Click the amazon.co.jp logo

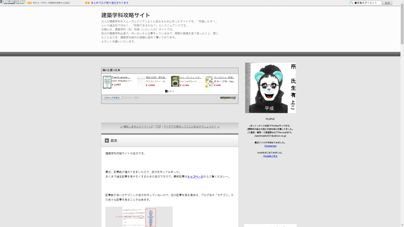(x=228, y=98)
